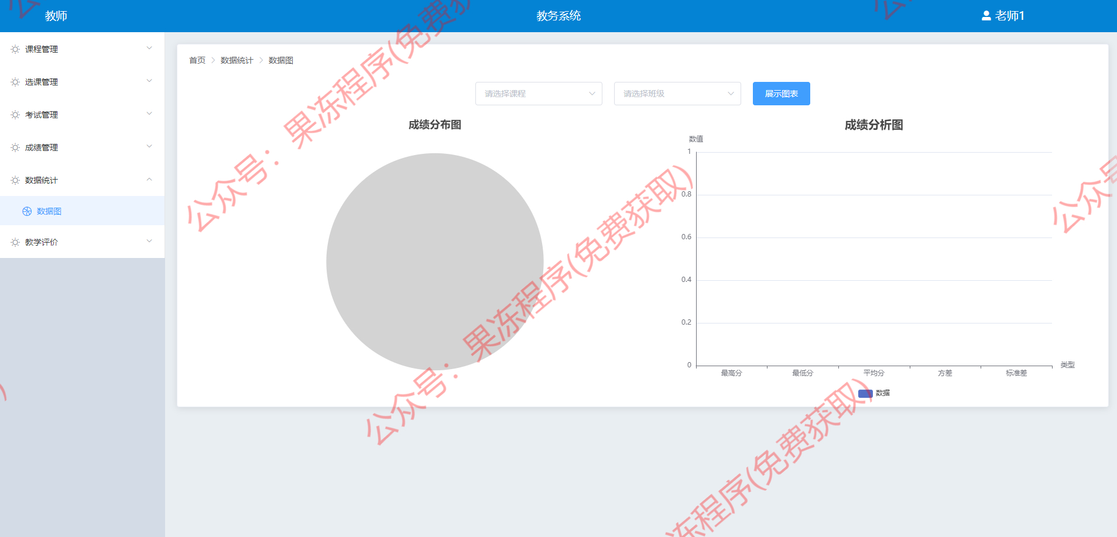The height and width of the screenshot is (537, 1117).
Task: Click the 成绩分析图 chart title
Action: click(x=874, y=125)
